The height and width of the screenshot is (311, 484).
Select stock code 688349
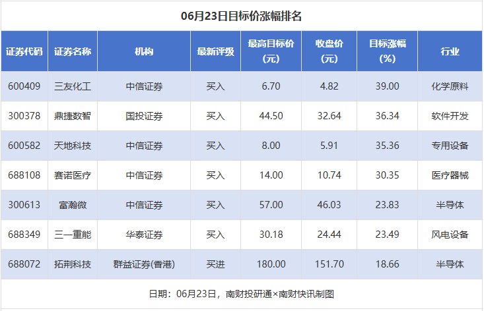[x=24, y=235]
